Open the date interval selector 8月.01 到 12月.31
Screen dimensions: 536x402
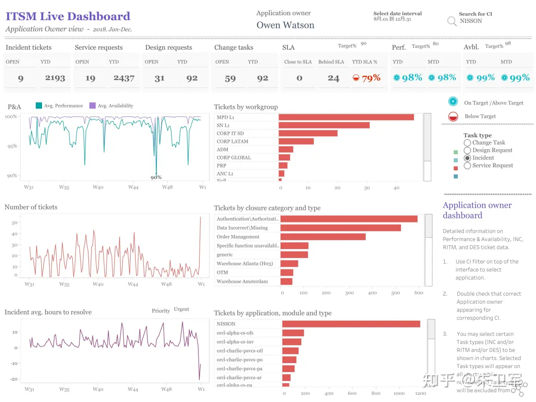[x=392, y=19]
